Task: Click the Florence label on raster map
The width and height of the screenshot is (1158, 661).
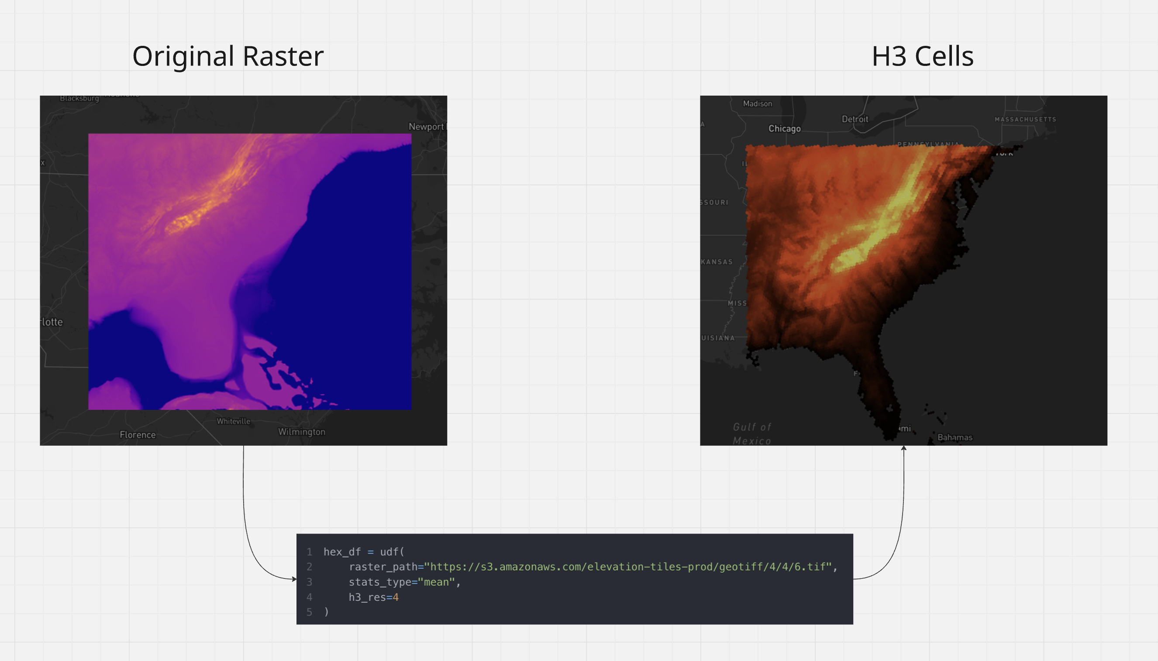Action: coord(138,434)
